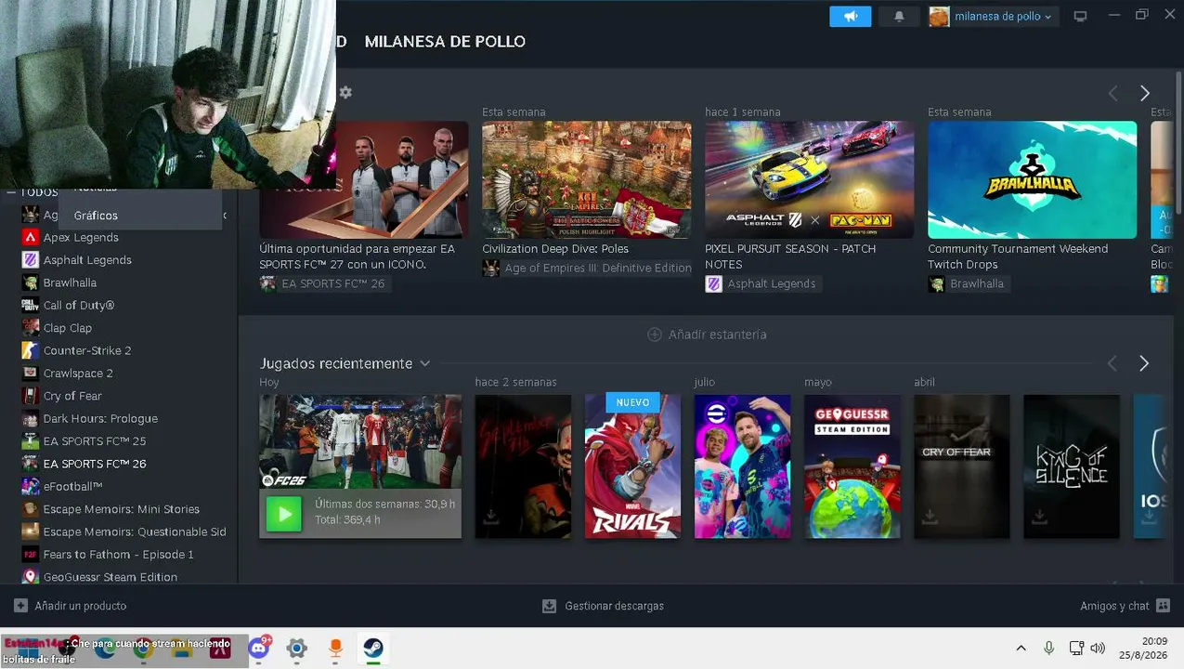The height and width of the screenshot is (669, 1184).
Task: Open Civilization Deep Dive: Poles news thumbnail
Action: [x=586, y=179]
